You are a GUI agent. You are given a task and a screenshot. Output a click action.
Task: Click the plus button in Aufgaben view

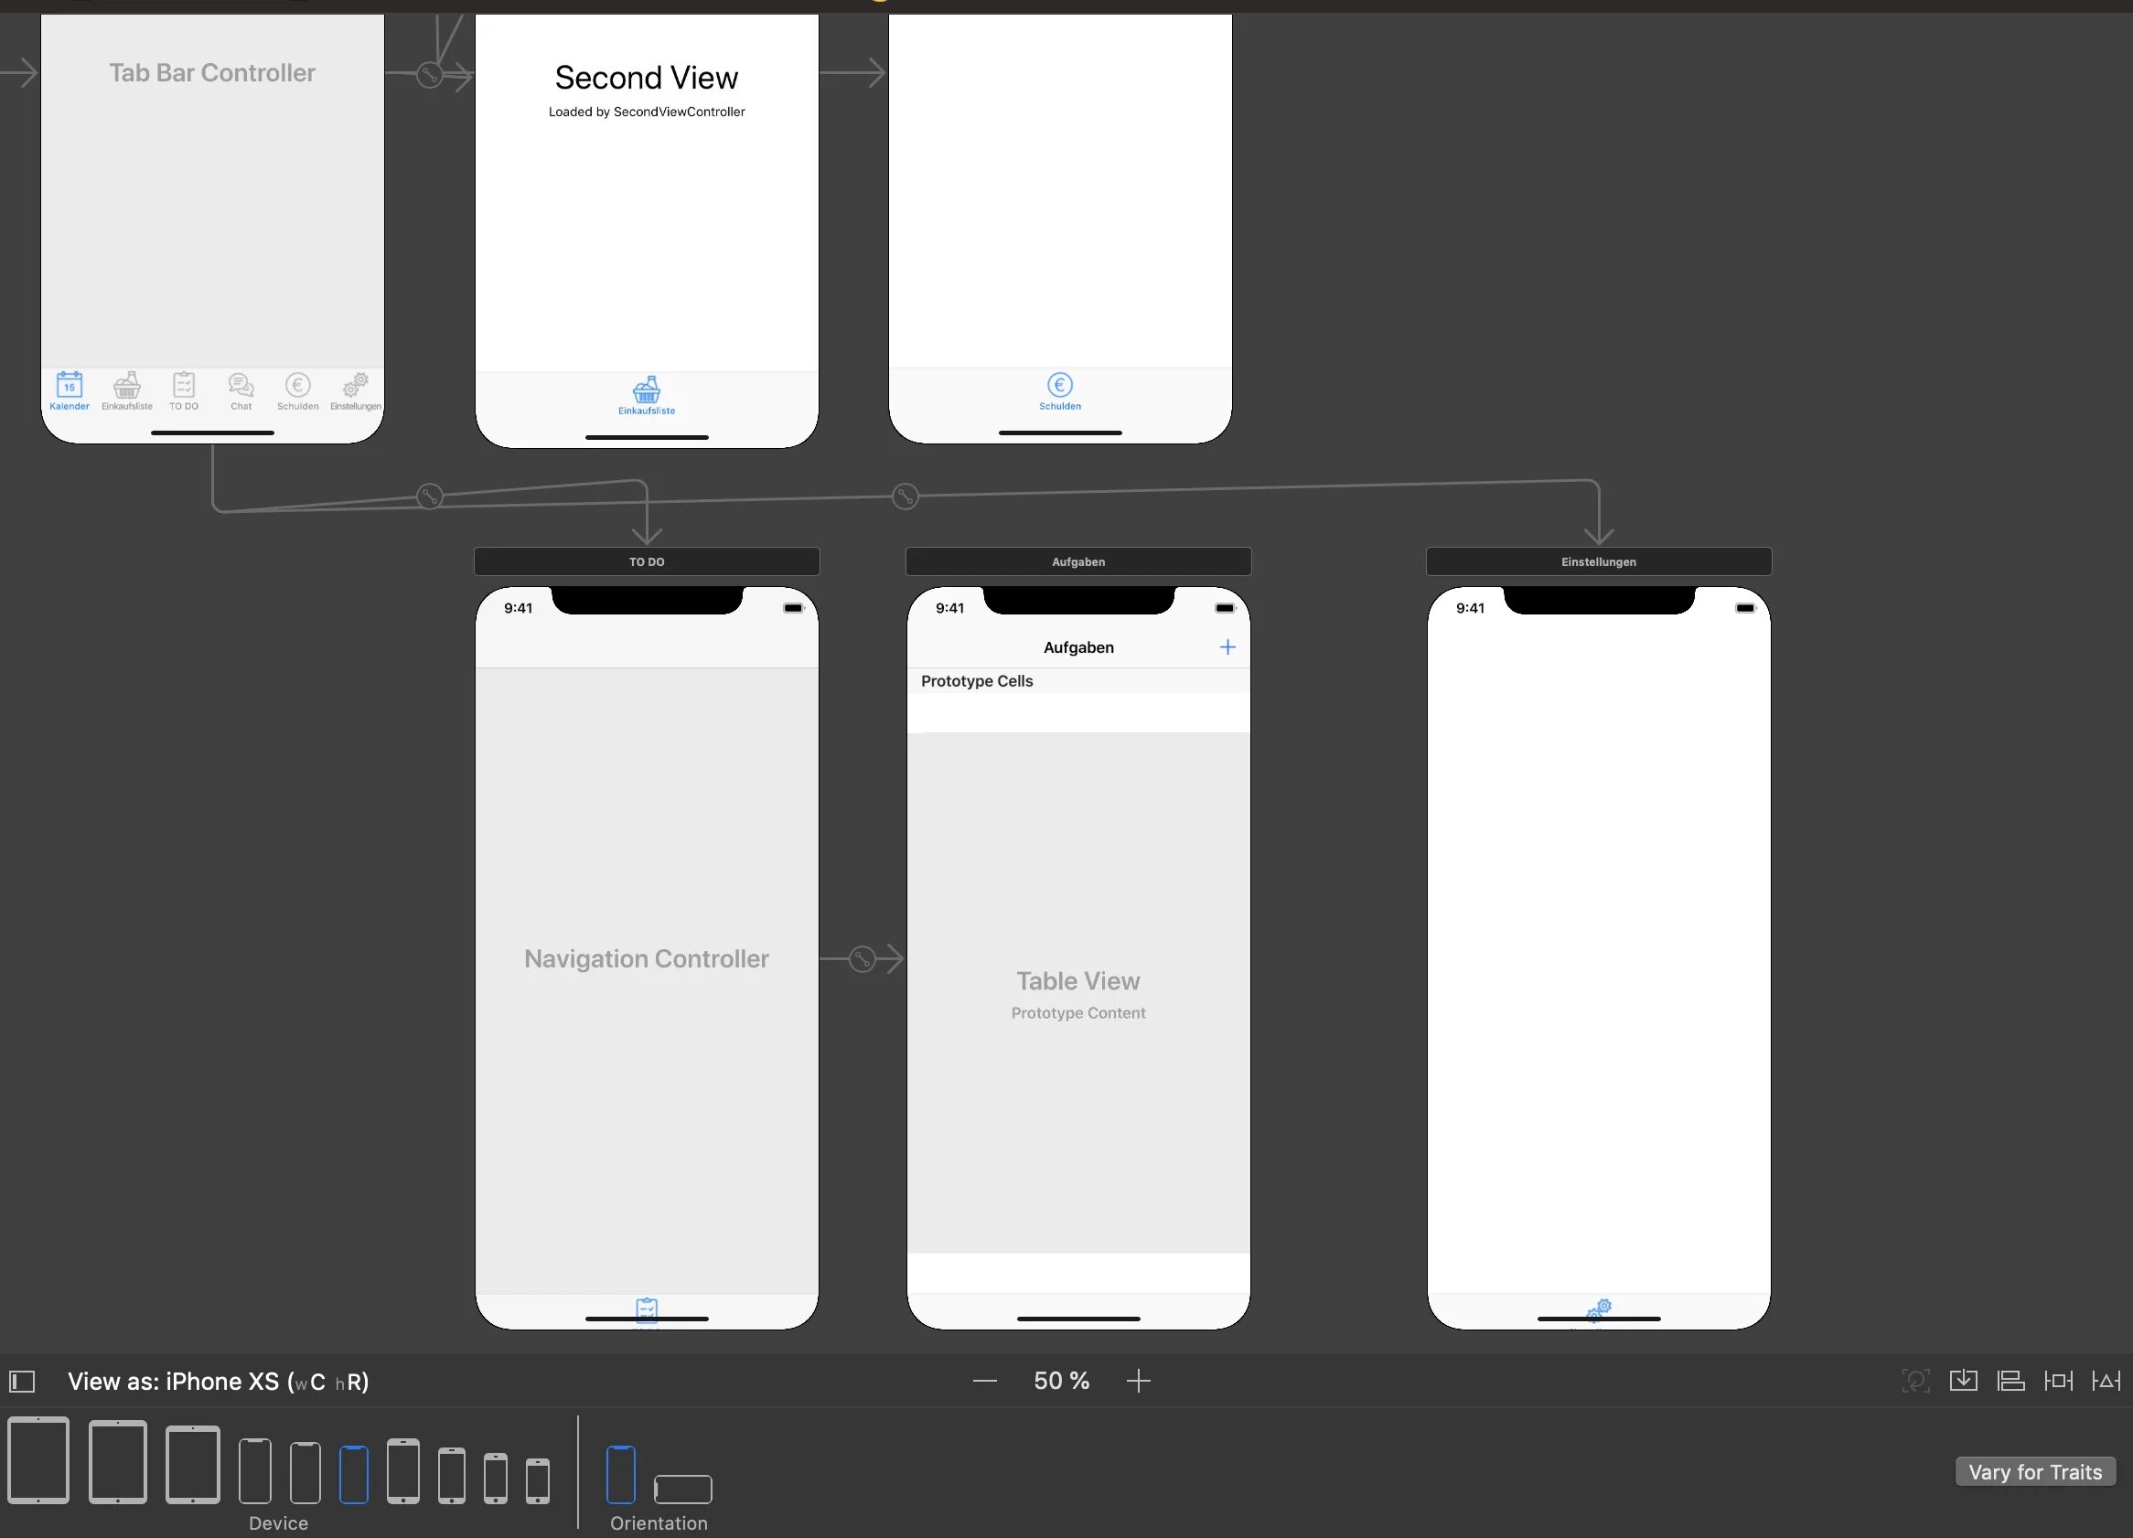pyautogui.click(x=1227, y=647)
